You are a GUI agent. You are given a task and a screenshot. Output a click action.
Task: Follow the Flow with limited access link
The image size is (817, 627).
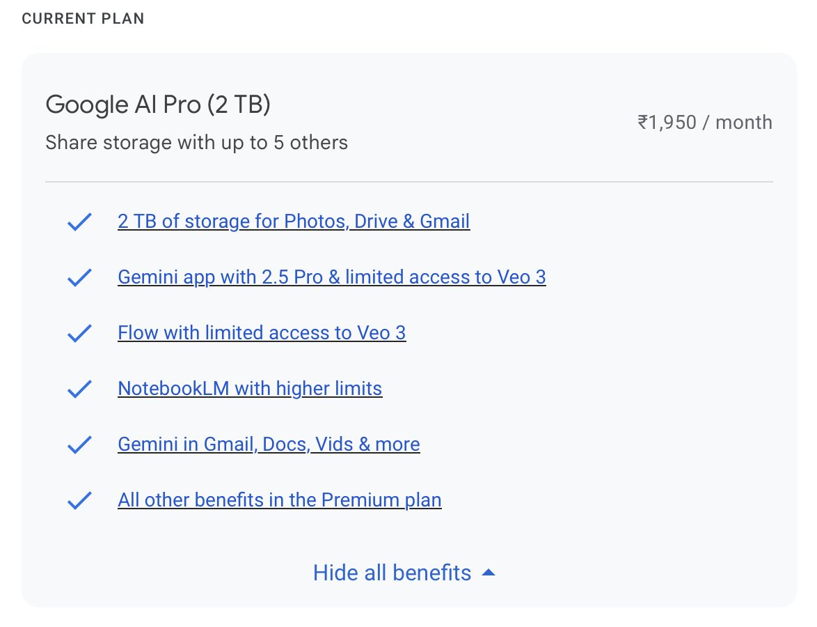[262, 333]
